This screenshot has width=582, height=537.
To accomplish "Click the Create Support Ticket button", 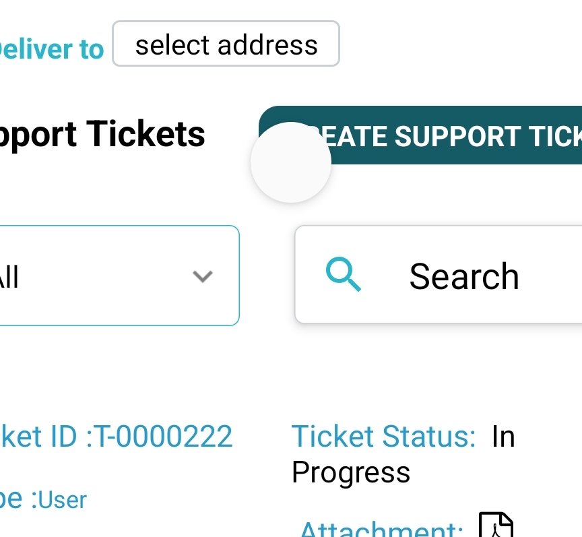I will coord(420,135).
